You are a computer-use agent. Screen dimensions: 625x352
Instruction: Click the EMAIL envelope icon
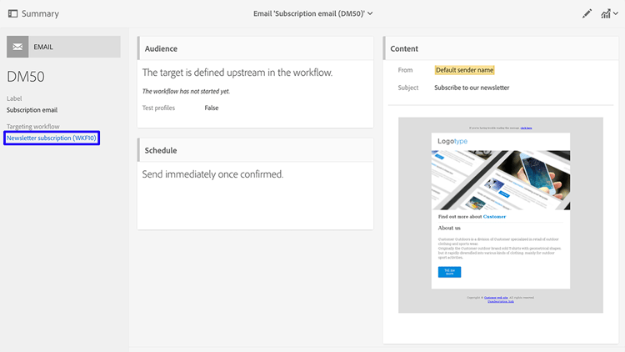click(18, 48)
